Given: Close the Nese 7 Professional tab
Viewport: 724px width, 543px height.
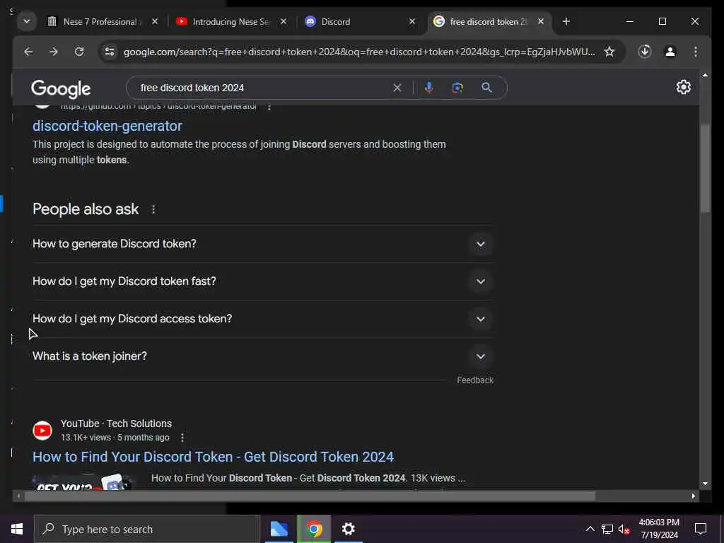Looking at the screenshot, I should 155,21.
